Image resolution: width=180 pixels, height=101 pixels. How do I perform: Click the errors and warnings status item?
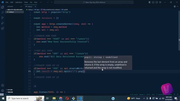8,95
